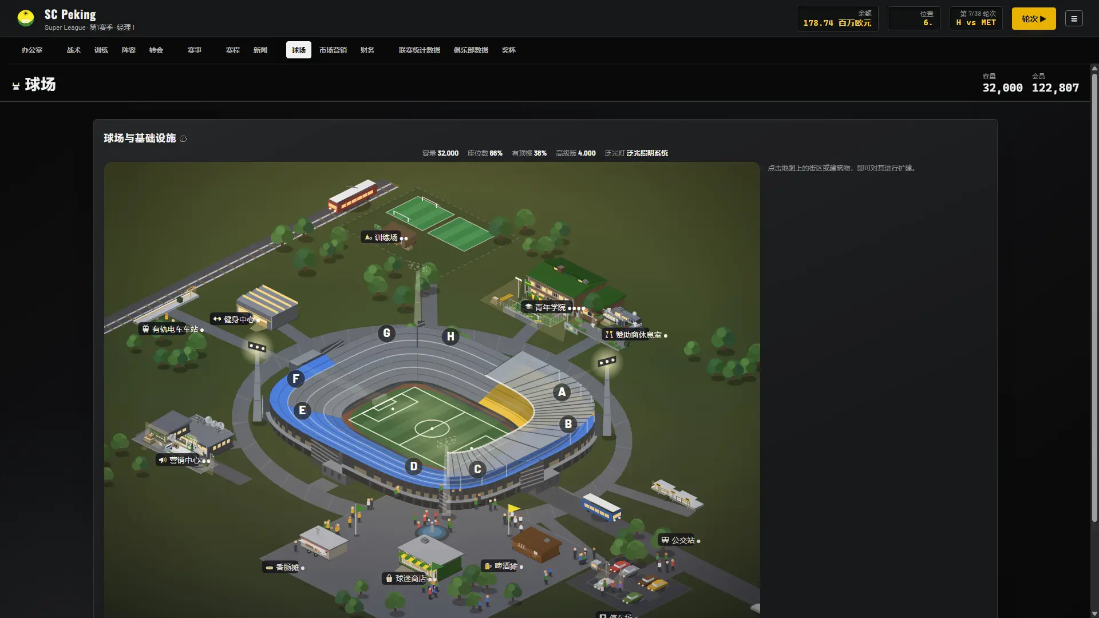Click stadium block A marker
This screenshot has width=1099, height=618.
(x=562, y=392)
